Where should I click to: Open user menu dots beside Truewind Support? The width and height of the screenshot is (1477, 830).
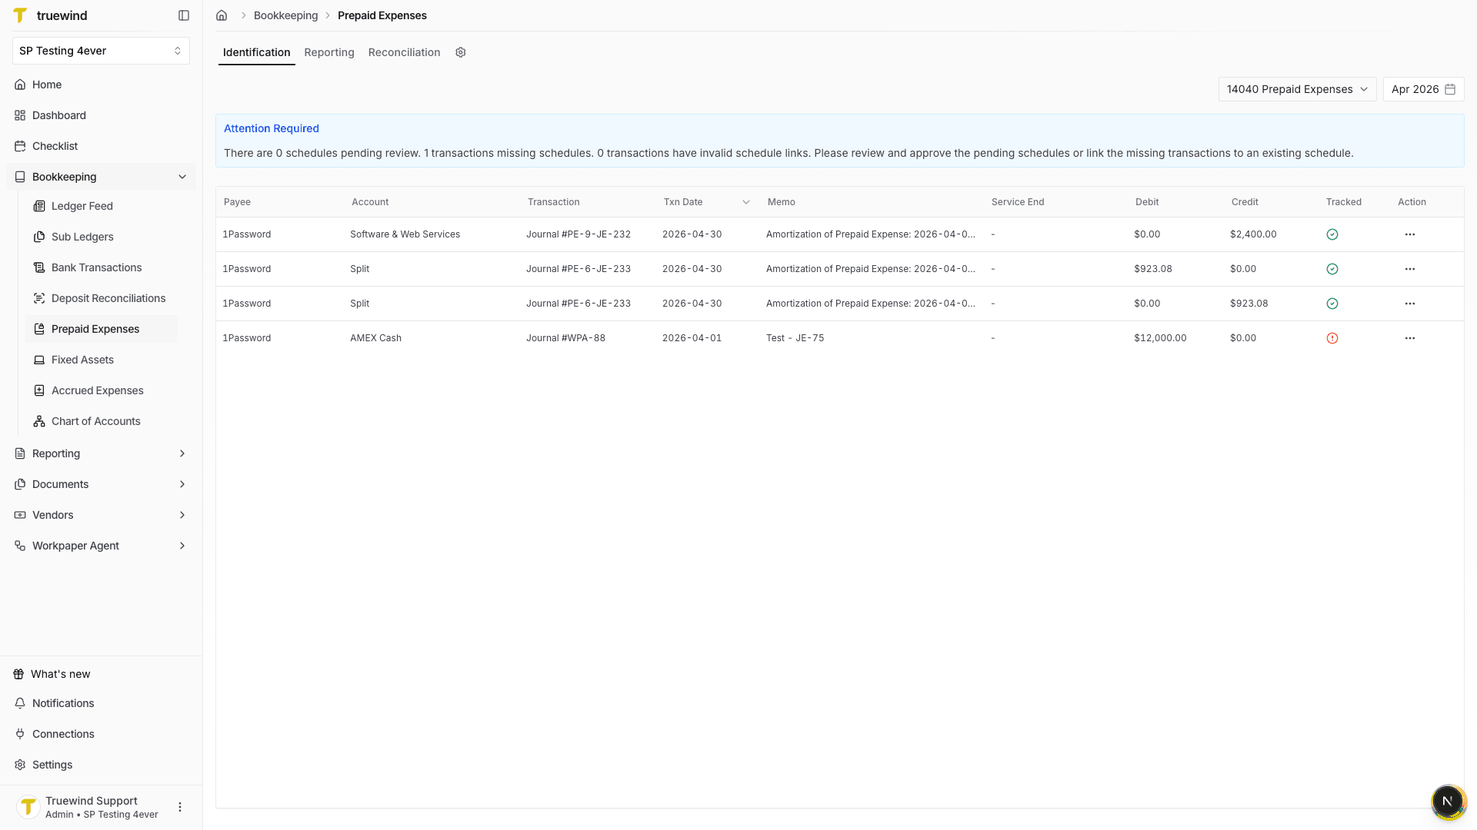(x=180, y=807)
